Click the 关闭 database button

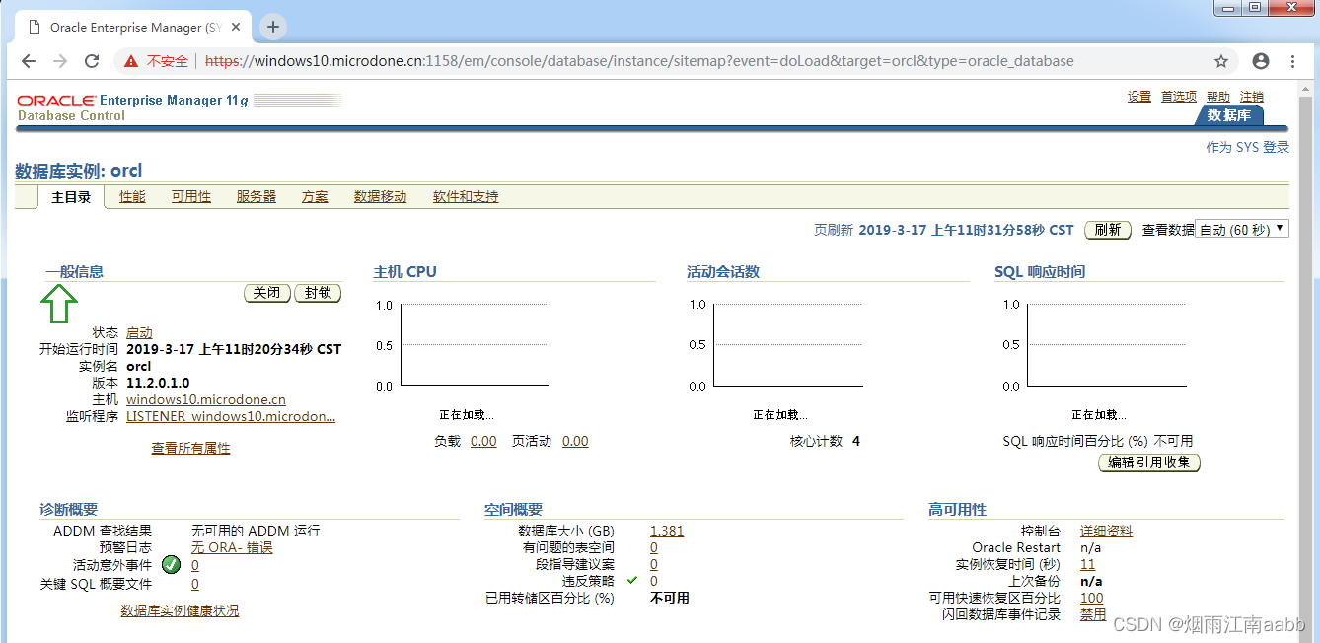[x=267, y=293]
